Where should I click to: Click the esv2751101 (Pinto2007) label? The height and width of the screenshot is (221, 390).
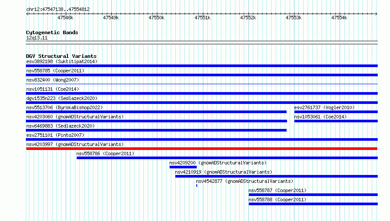[55, 135]
